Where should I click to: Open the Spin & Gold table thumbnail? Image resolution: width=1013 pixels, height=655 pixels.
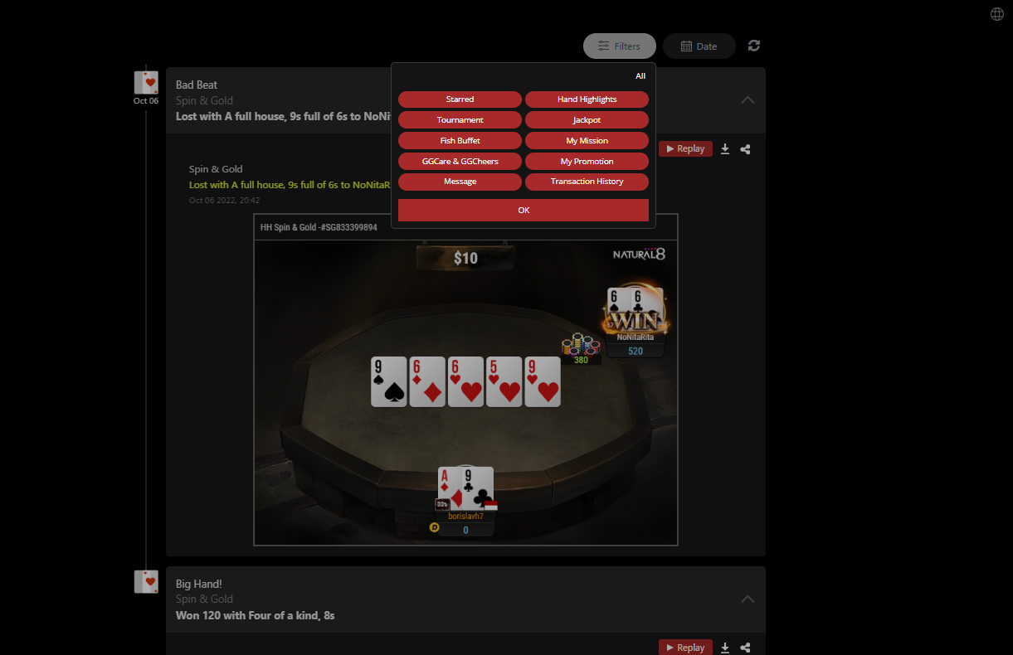tap(465, 380)
